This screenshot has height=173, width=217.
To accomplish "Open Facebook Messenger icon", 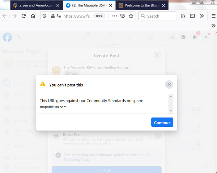I will tap(183, 37).
